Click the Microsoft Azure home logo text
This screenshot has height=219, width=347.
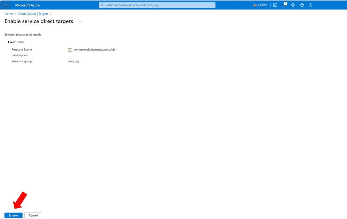[27, 5]
